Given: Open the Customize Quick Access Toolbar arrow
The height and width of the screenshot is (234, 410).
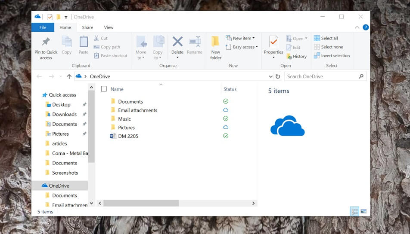Looking at the screenshot, I should (x=66, y=17).
